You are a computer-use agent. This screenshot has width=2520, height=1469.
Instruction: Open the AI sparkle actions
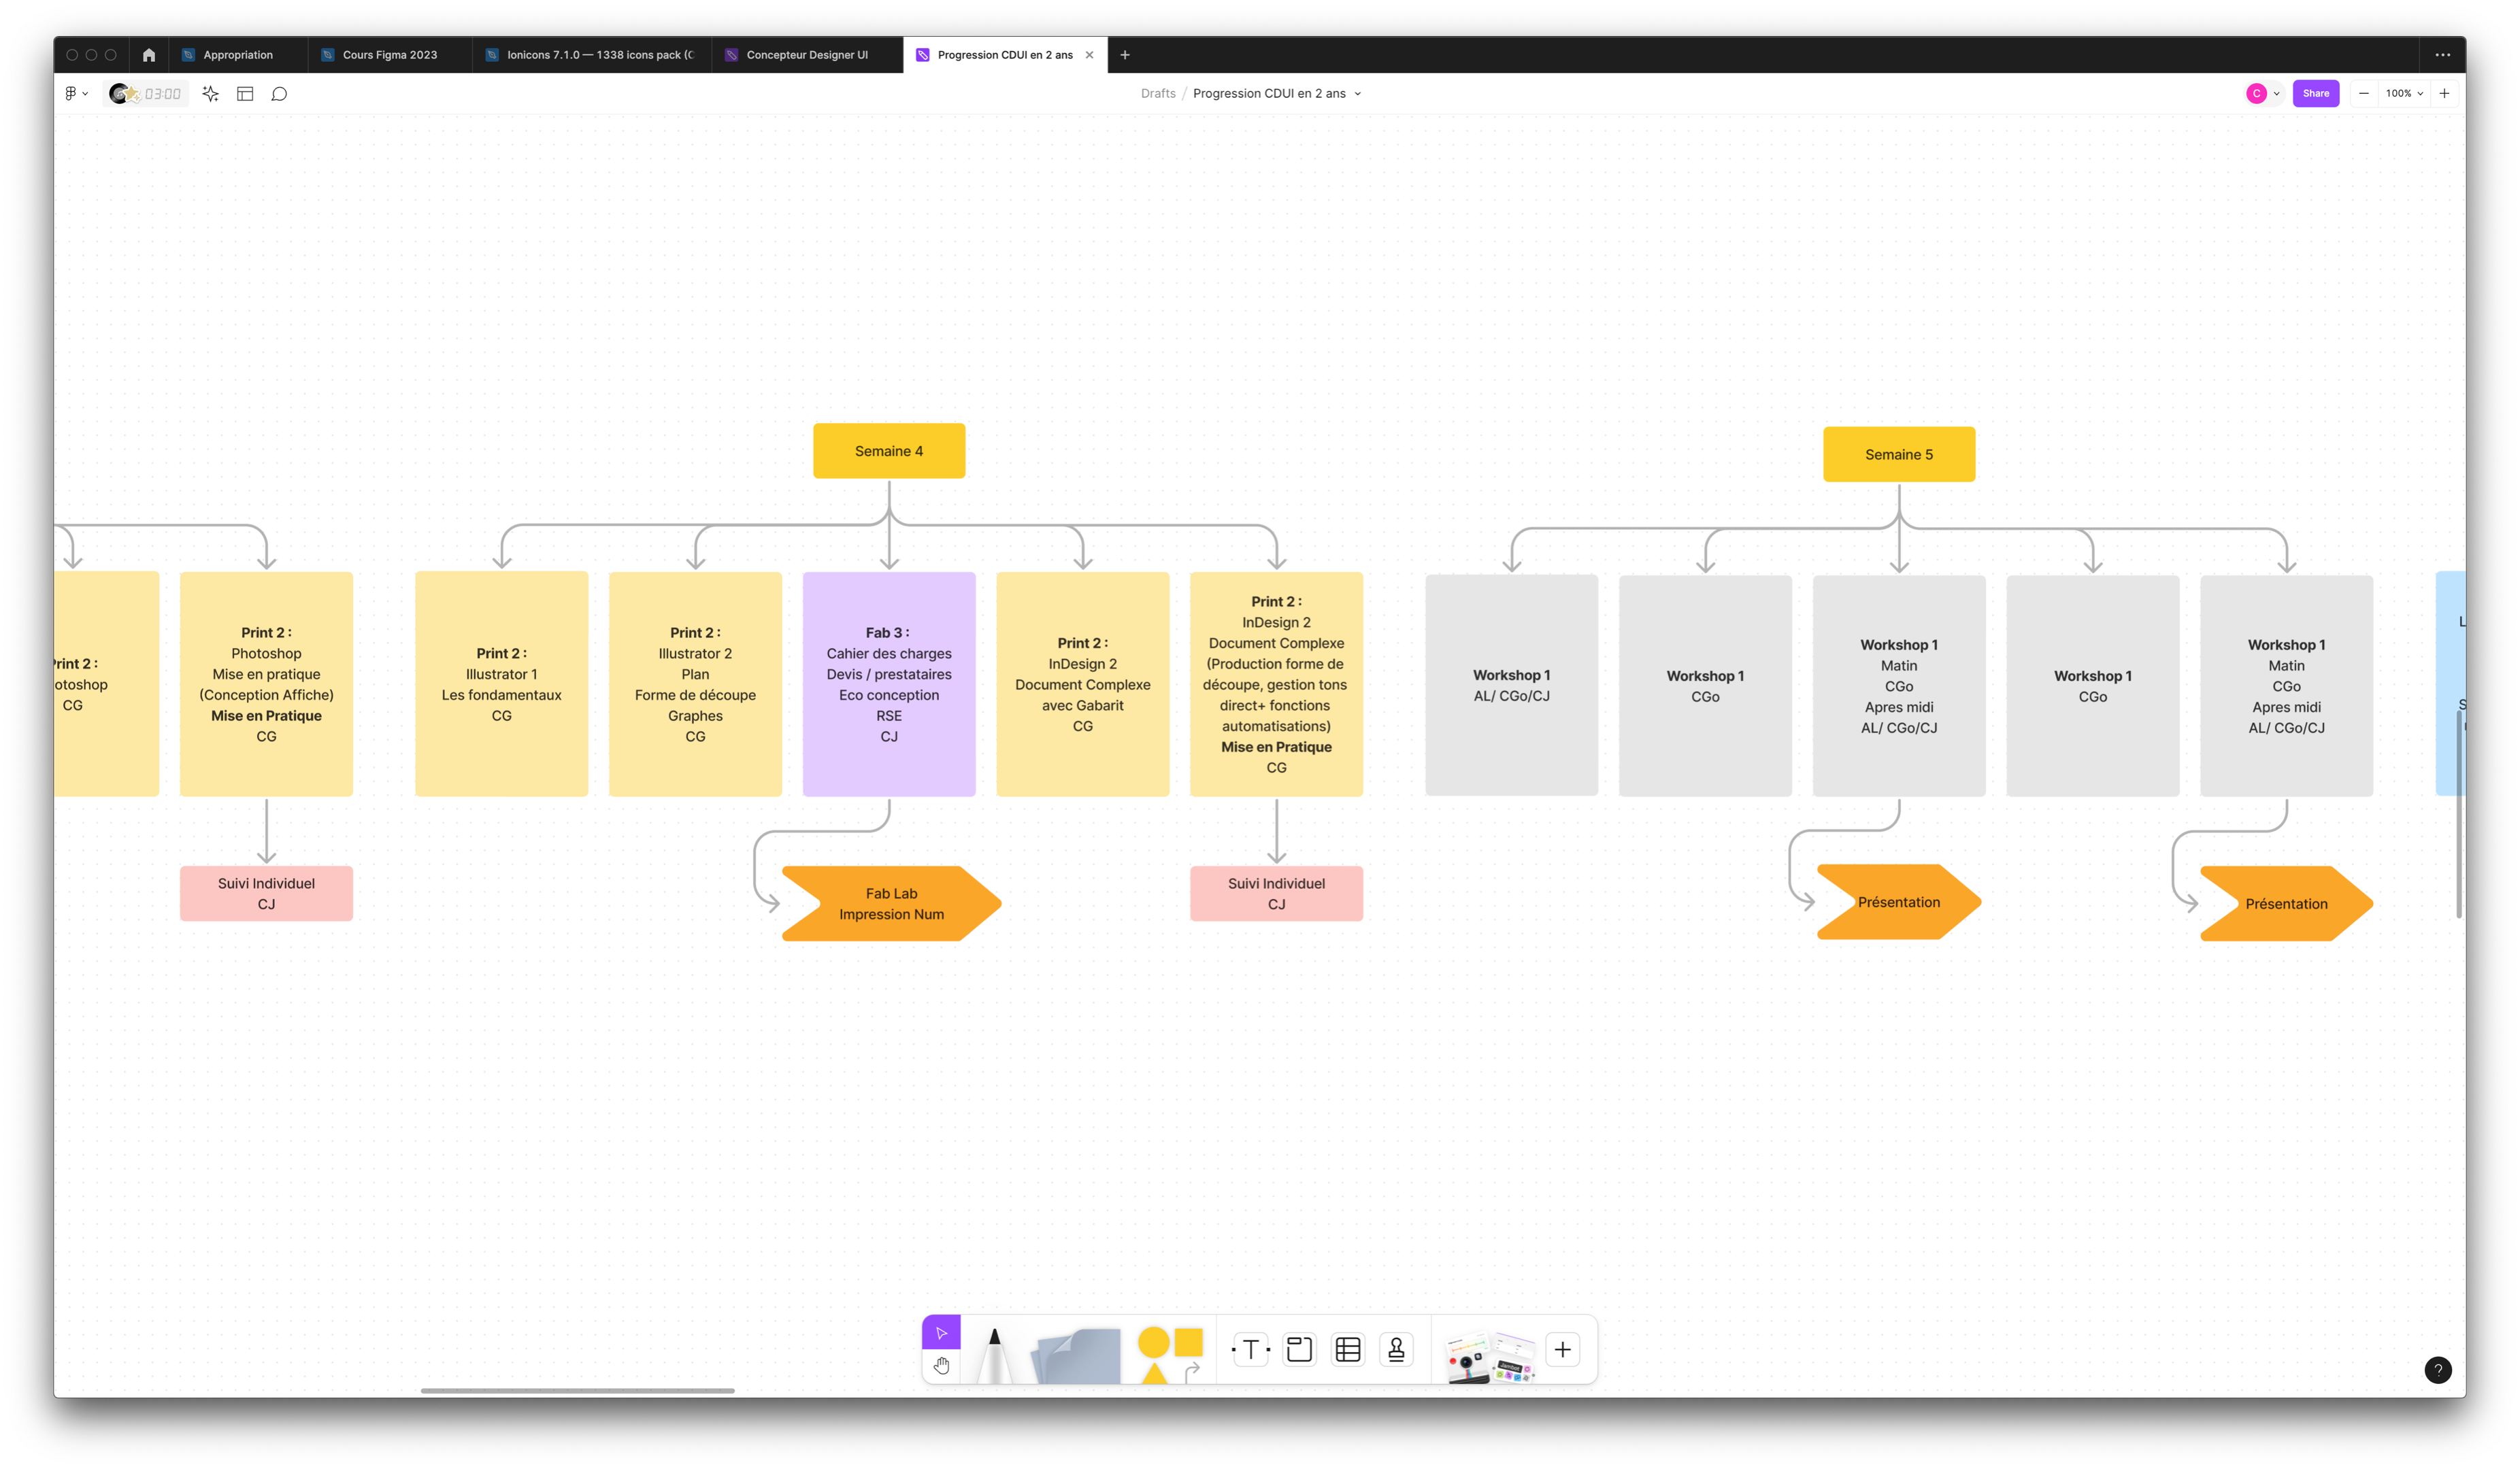pyautogui.click(x=210, y=94)
